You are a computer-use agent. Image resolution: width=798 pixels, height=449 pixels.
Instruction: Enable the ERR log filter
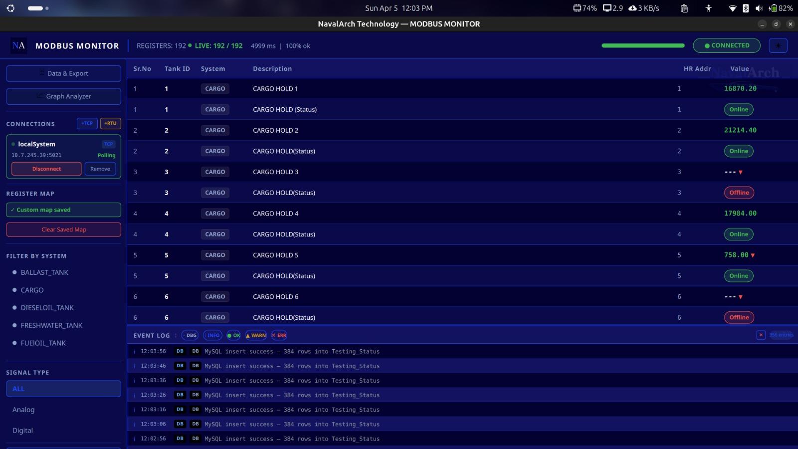click(x=279, y=335)
